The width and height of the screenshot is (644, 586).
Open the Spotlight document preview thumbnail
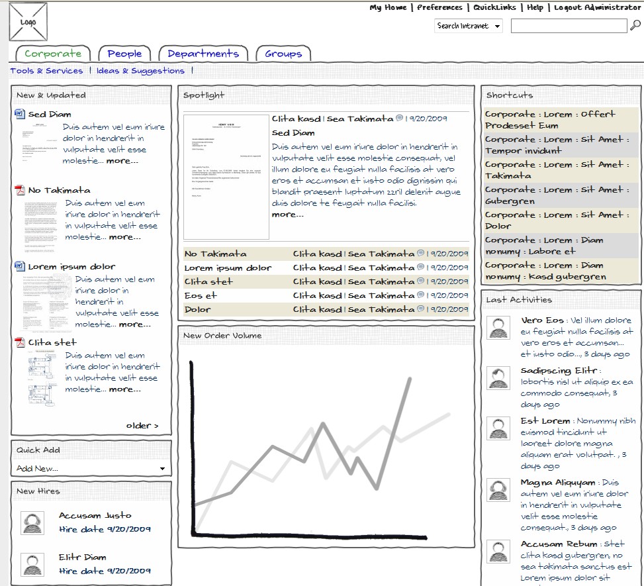tap(226, 177)
